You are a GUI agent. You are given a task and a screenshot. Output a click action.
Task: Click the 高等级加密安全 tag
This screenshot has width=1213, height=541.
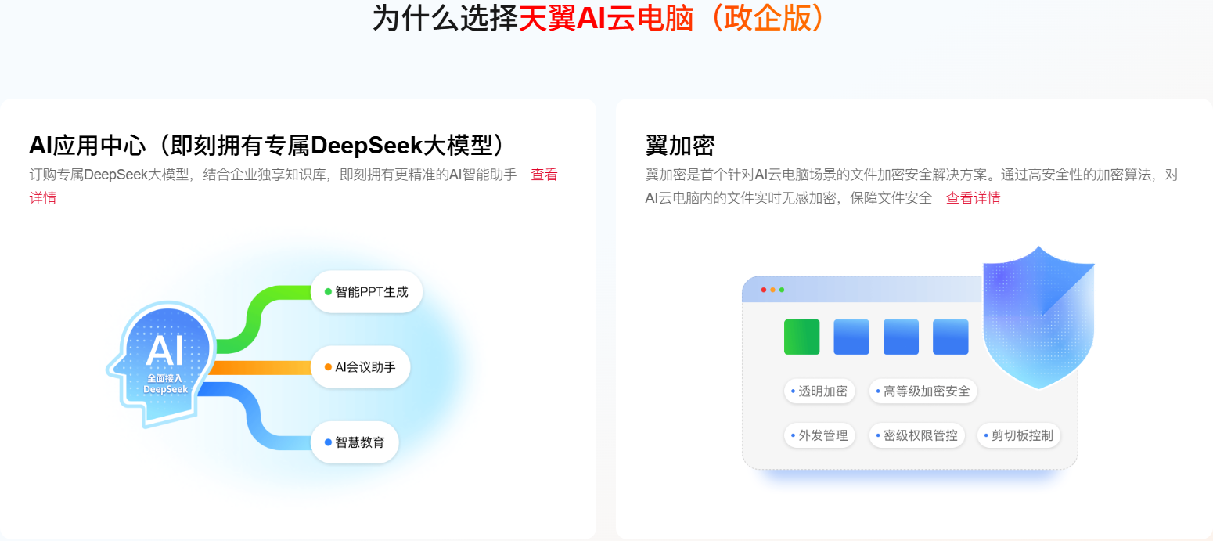pyautogui.click(x=923, y=391)
